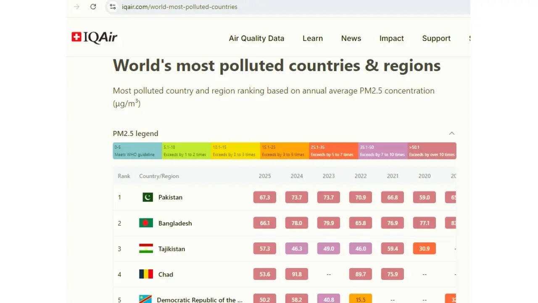Open Pakistan country link

point(170,197)
